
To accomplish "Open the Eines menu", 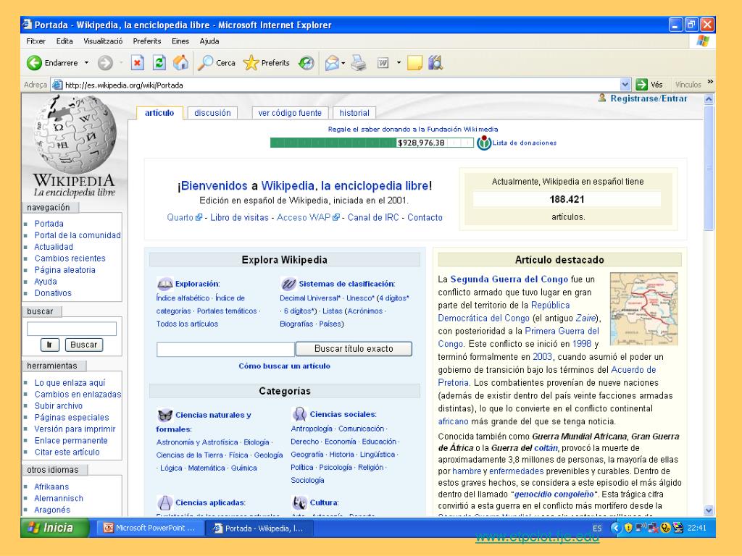I will [x=180, y=41].
